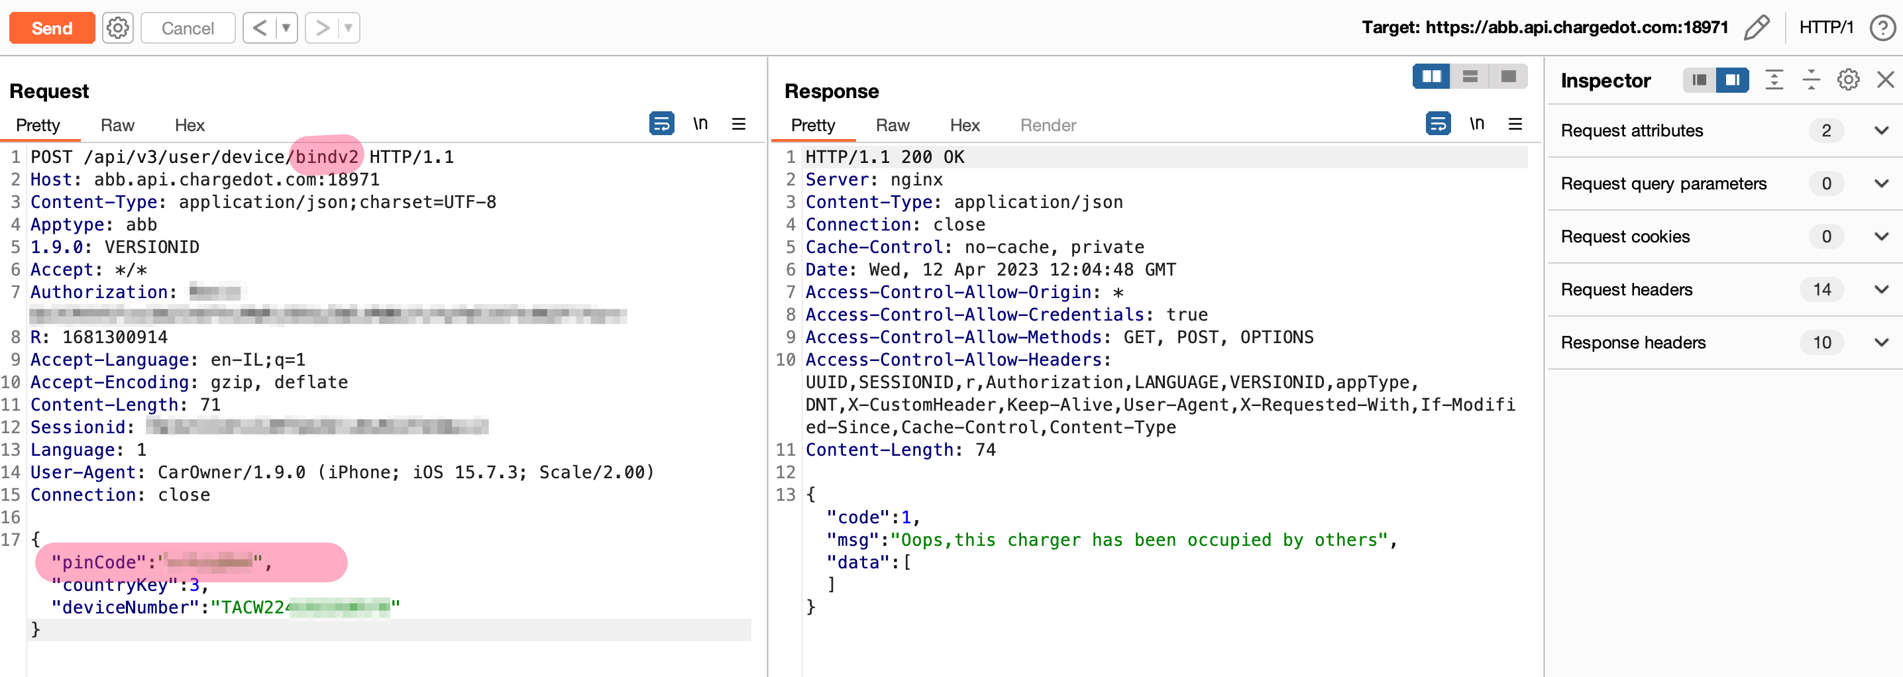The height and width of the screenshot is (677, 1903).
Task: Open history back dropdown arrow
Action: [x=287, y=28]
